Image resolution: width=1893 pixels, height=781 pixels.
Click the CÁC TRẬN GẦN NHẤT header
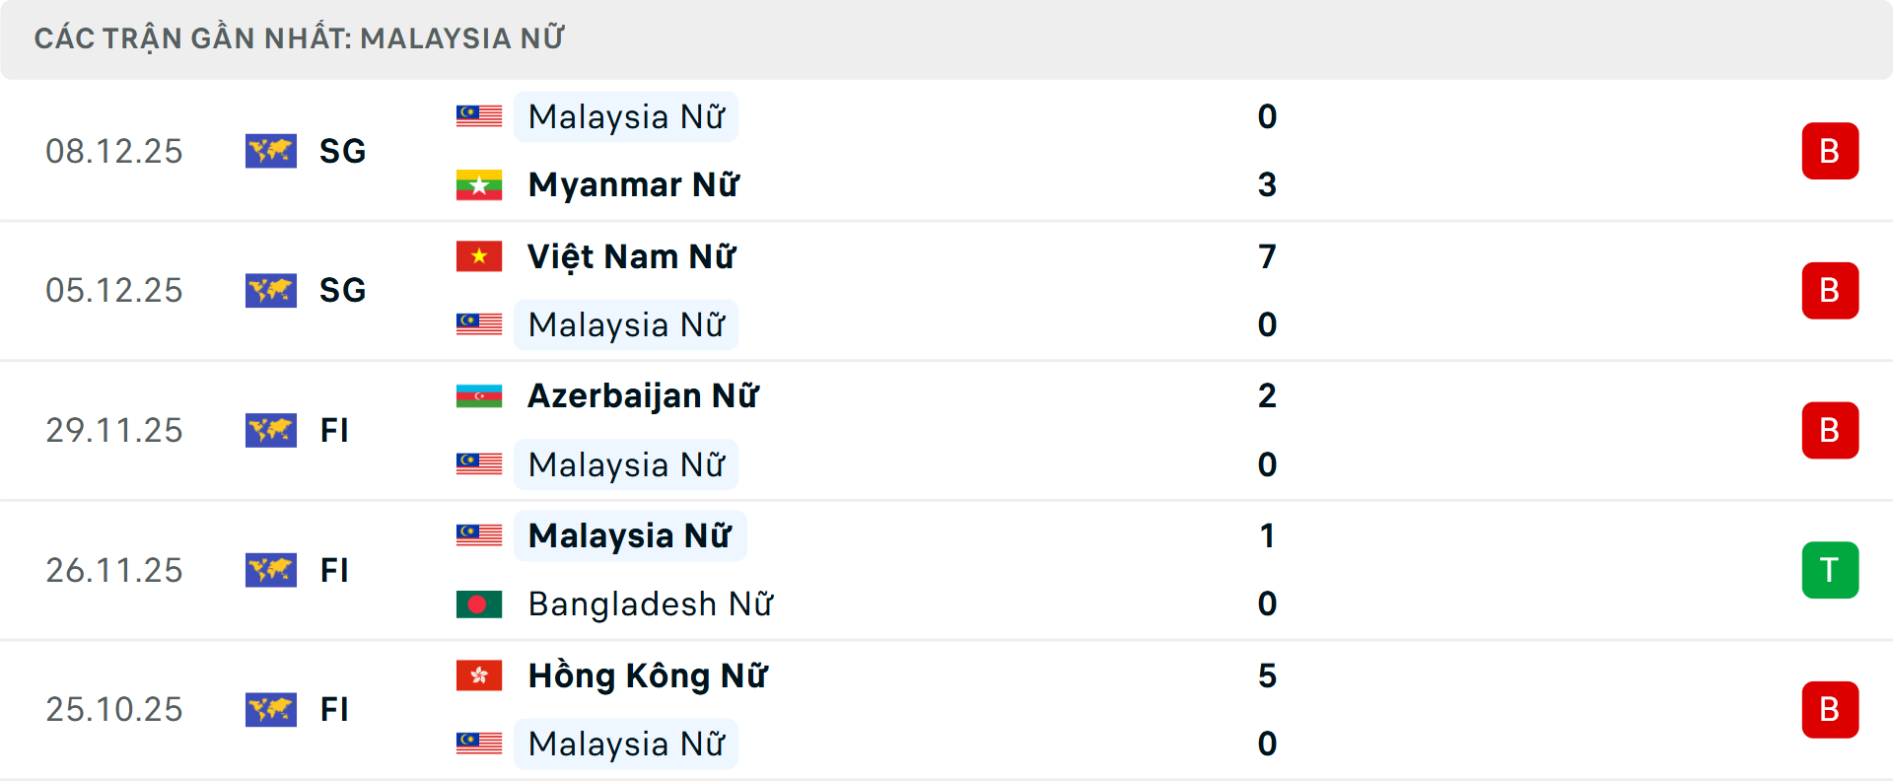[x=301, y=38]
